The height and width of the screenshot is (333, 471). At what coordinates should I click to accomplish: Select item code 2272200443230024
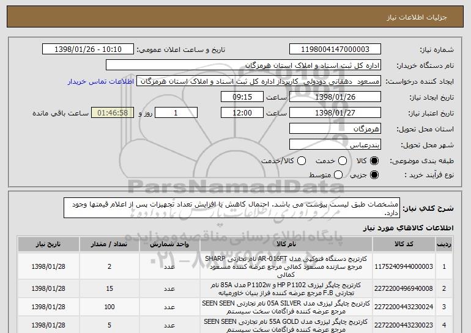click(404, 307)
